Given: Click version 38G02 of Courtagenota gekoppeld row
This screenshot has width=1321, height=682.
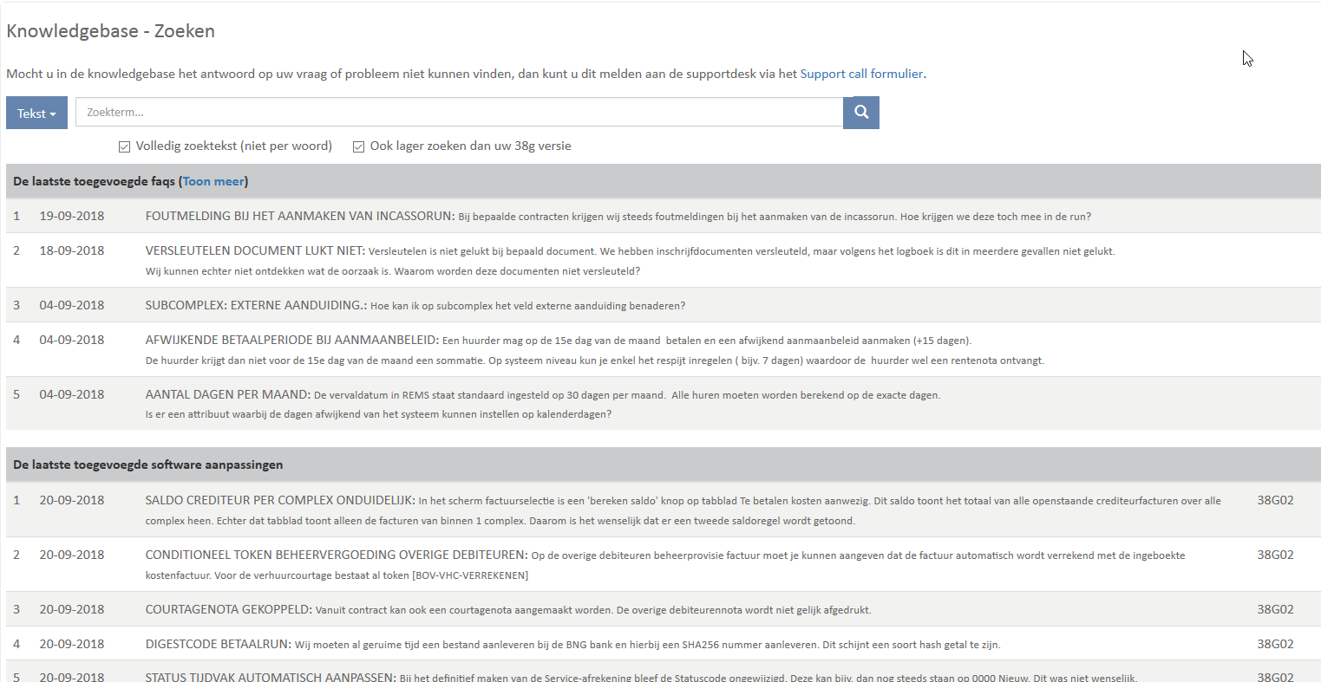Looking at the screenshot, I should tap(1275, 609).
